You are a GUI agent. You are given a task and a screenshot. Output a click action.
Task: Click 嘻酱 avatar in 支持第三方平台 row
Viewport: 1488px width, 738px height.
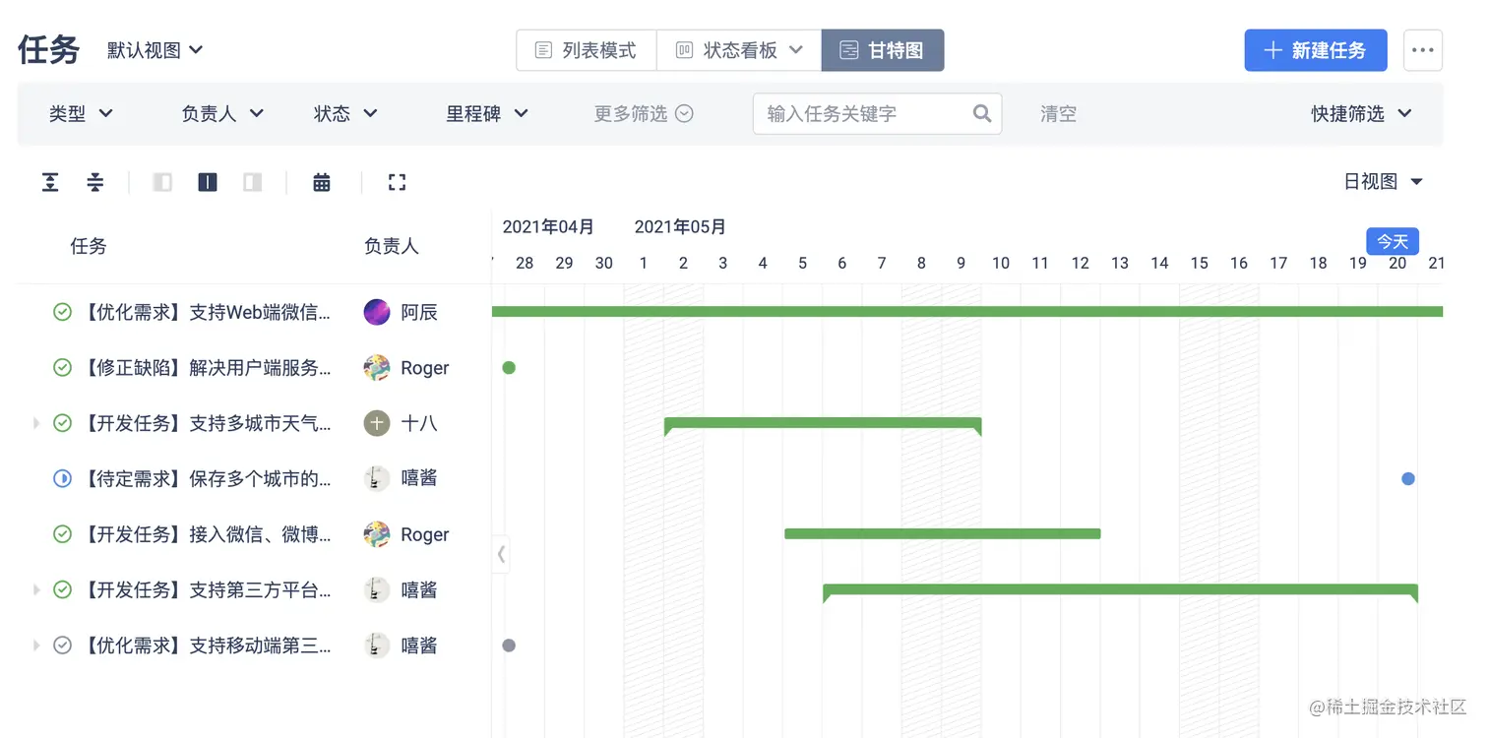coord(377,589)
